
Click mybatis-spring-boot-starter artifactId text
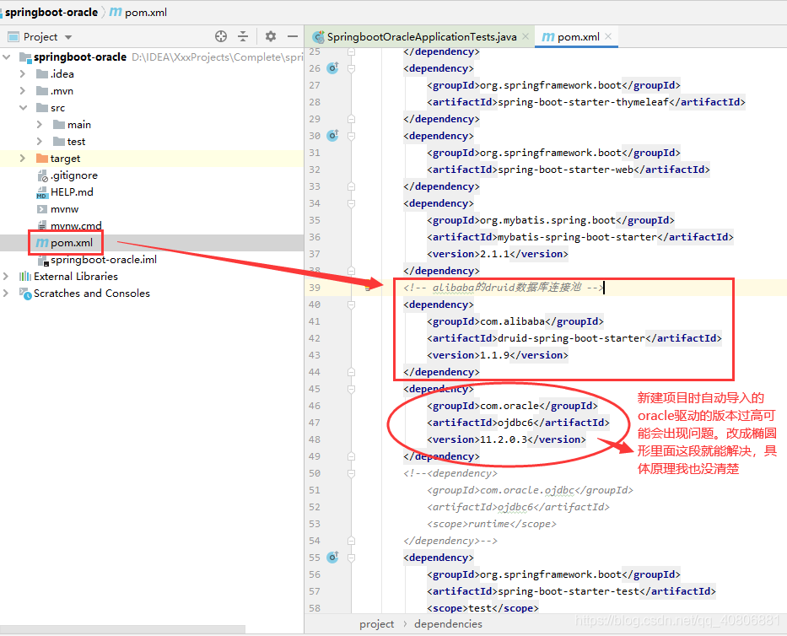pos(577,237)
